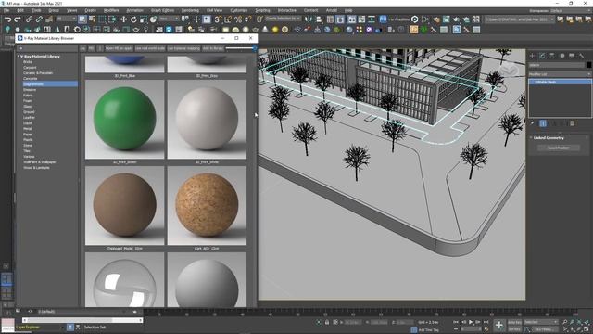The height and width of the screenshot is (334, 593).
Task: Click the Undo arrow in main toolbar
Action: coord(7,19)
